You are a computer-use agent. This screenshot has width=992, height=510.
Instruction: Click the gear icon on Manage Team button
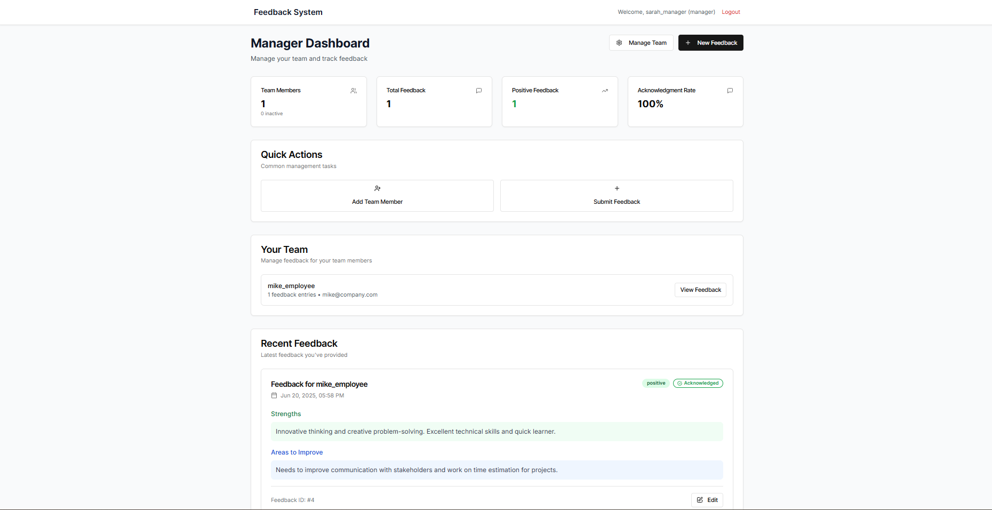pos(619,43)
